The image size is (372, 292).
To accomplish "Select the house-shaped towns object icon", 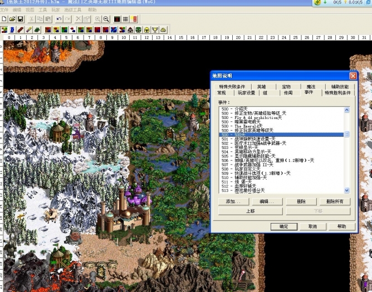I will pyautogui.click(x=130, y=30).
